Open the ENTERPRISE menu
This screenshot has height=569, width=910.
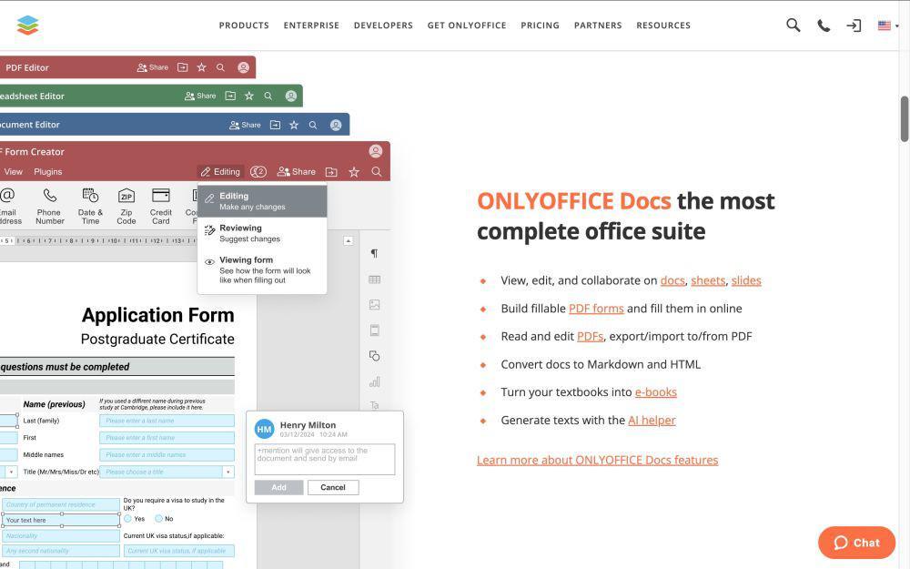[311, 25]
